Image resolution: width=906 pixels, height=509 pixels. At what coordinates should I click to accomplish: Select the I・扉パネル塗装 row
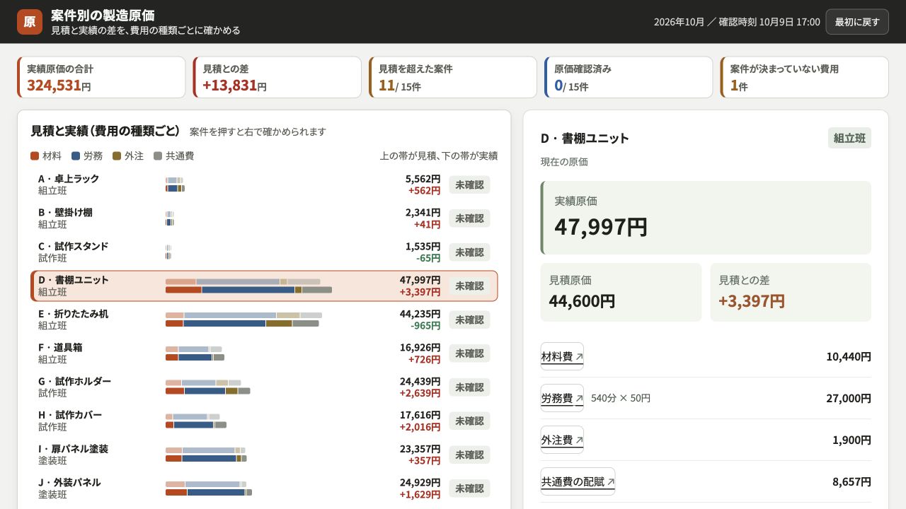pos(264,455)
